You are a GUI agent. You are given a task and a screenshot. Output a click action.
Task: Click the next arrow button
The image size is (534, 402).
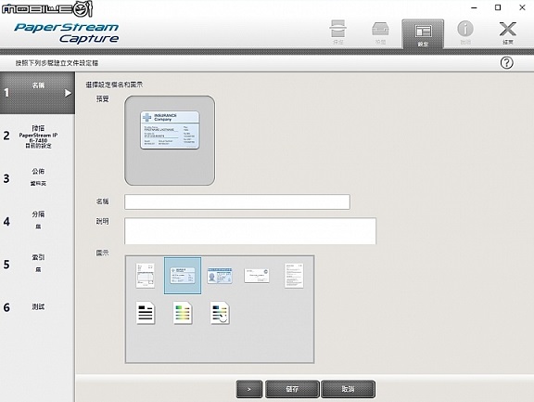tap(249, 389)
